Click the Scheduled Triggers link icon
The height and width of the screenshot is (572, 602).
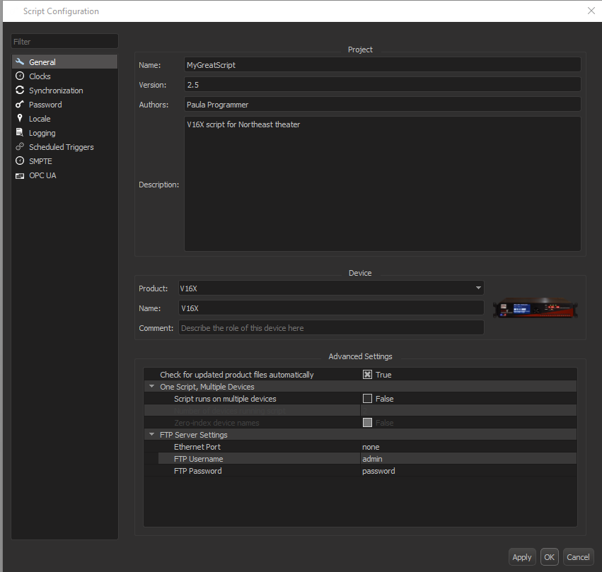coord(20,147)
